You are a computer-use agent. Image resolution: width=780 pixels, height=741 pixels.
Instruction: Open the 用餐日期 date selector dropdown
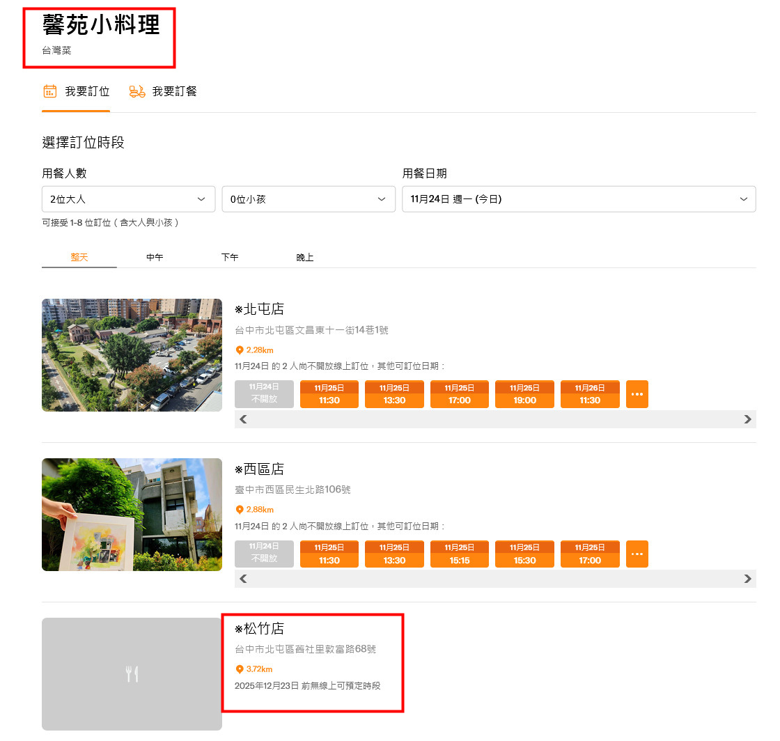(x=578, y=199)
